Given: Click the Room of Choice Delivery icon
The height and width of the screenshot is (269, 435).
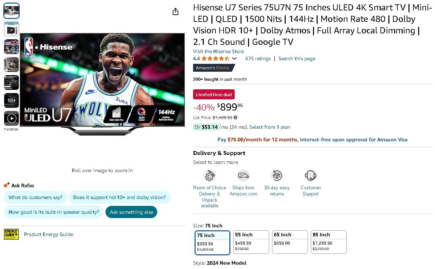Looking at the screenshot, I should (x=210, y=176).
